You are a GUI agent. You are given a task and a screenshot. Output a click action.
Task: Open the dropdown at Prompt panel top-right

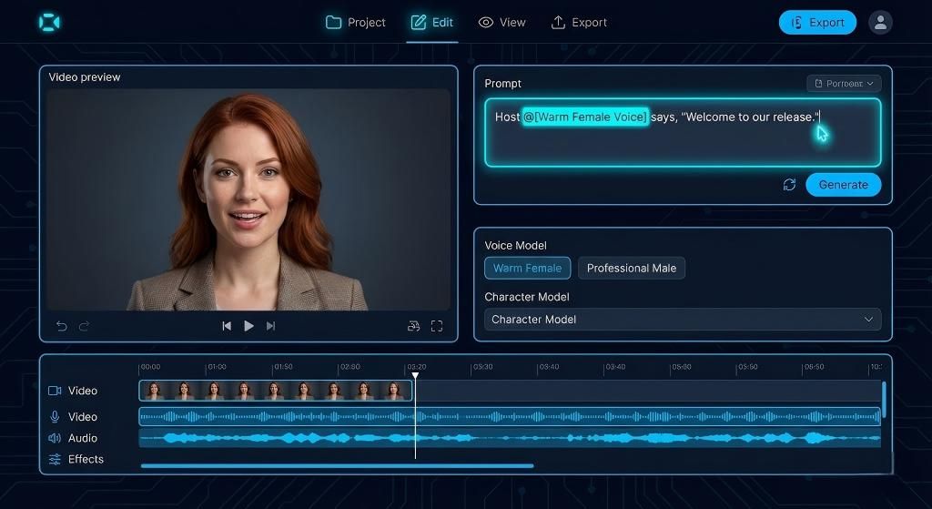tap(844, 84)
